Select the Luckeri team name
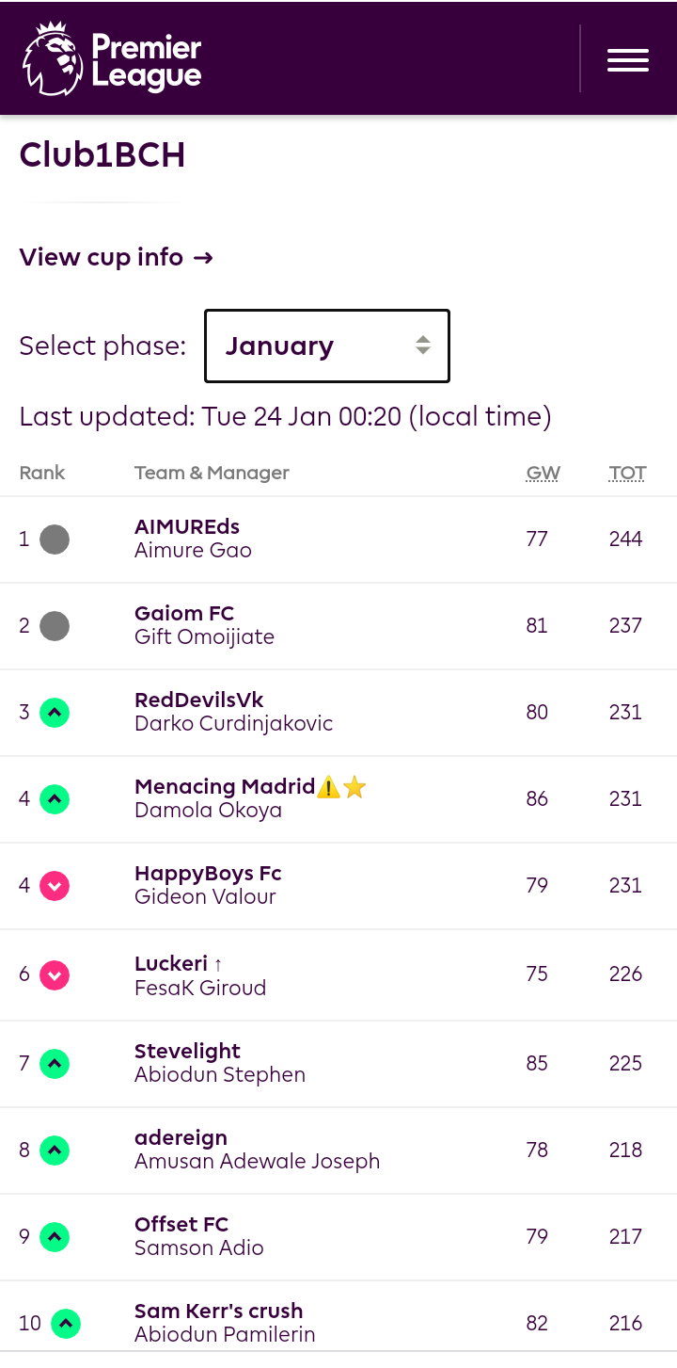This screenshot has width=677, height=1368. pos(171,963)
